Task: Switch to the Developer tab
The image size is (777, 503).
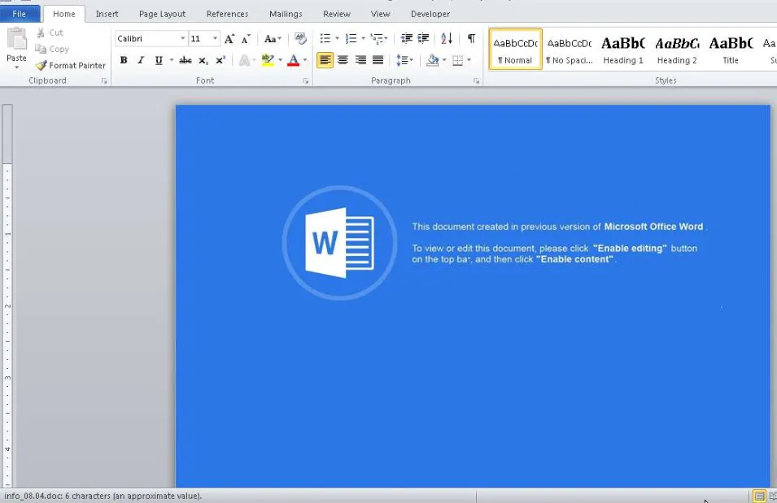Action: tap(430, 14)
